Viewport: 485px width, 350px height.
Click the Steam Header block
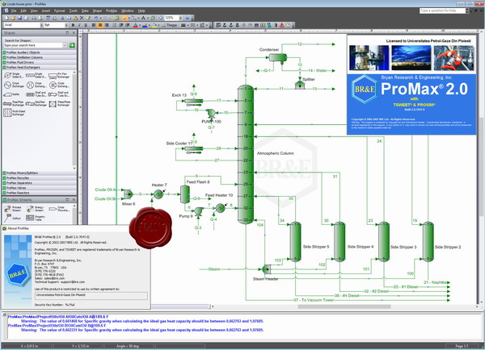pos(266,269)
